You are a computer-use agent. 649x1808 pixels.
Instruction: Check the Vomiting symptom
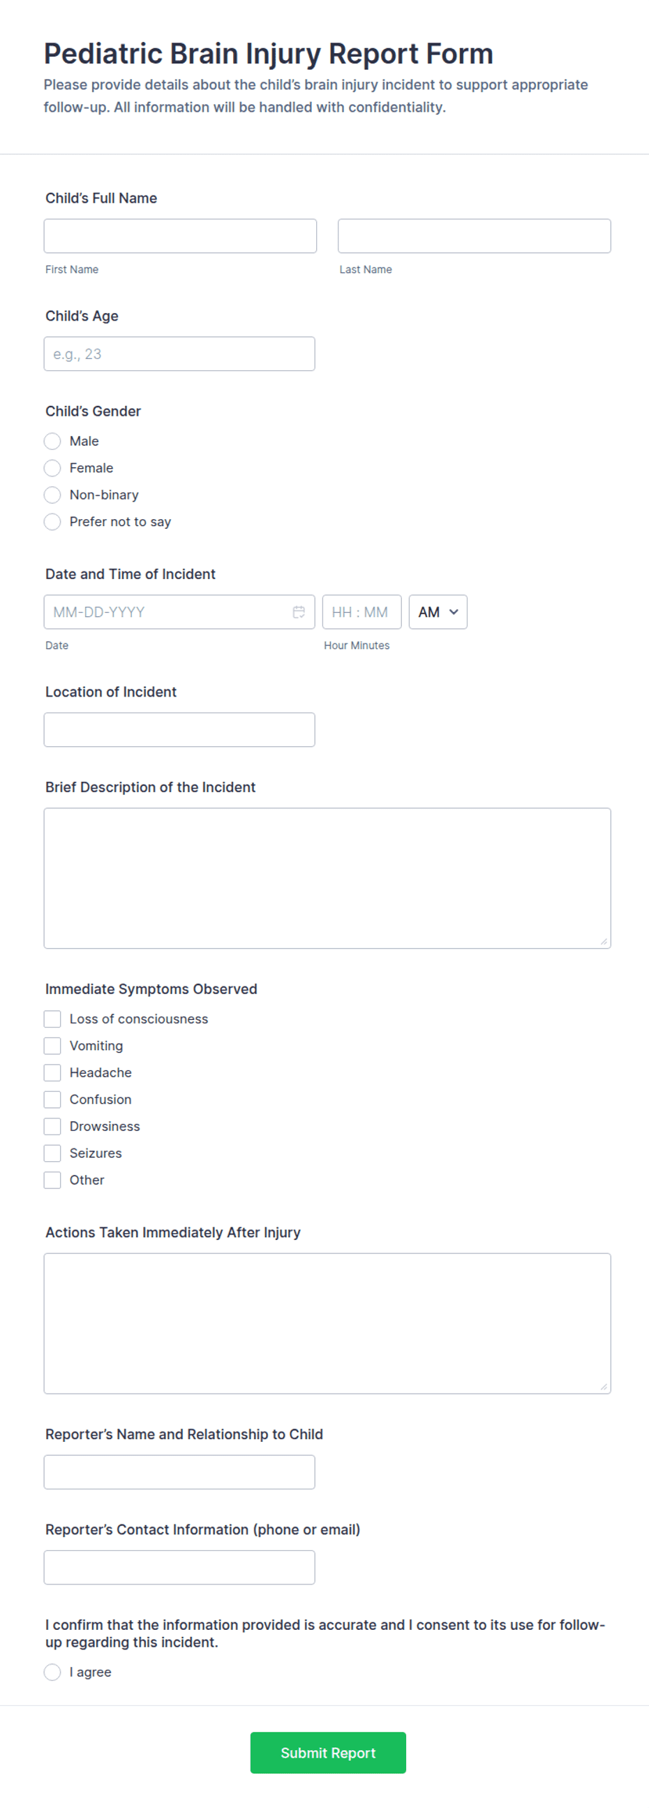click(52, 1045)
